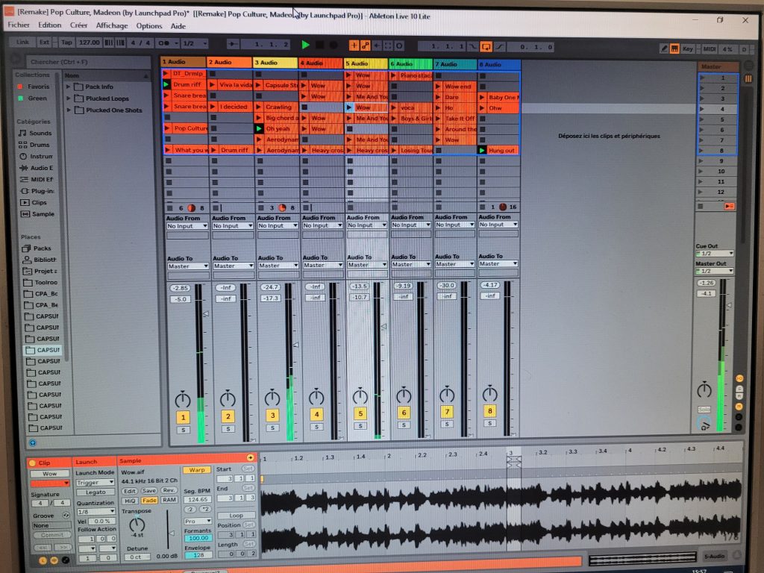Launch the 'Drum riff' clip in track 1

(166, 84)
